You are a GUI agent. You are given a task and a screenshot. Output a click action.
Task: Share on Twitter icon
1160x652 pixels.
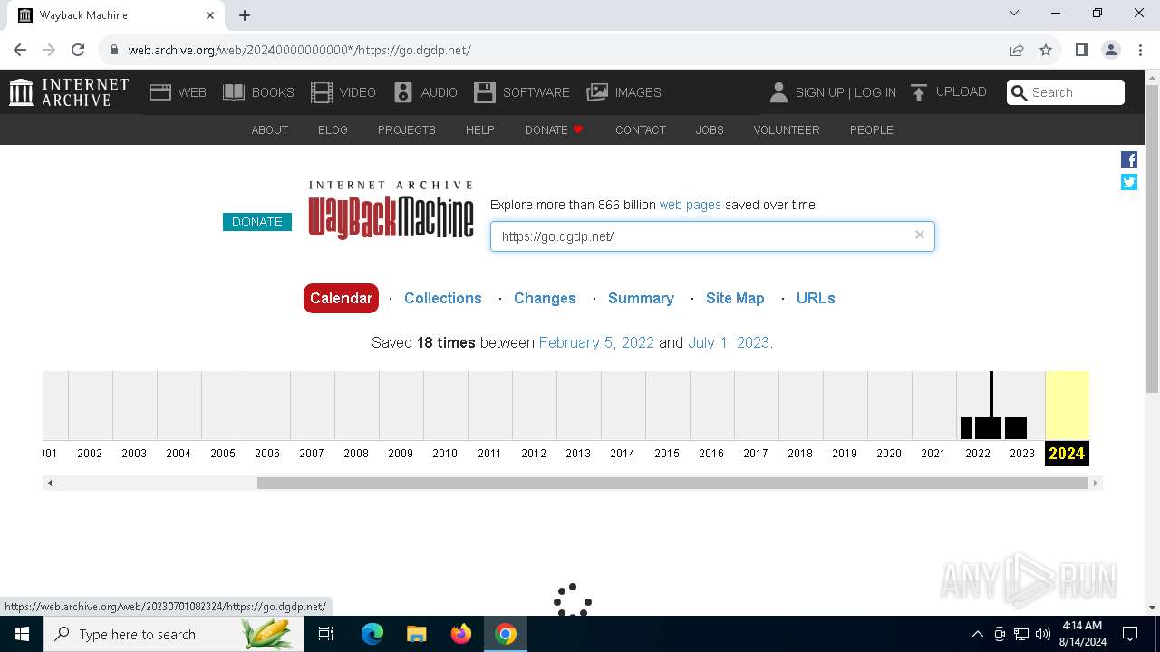[x=1129, y=182]
